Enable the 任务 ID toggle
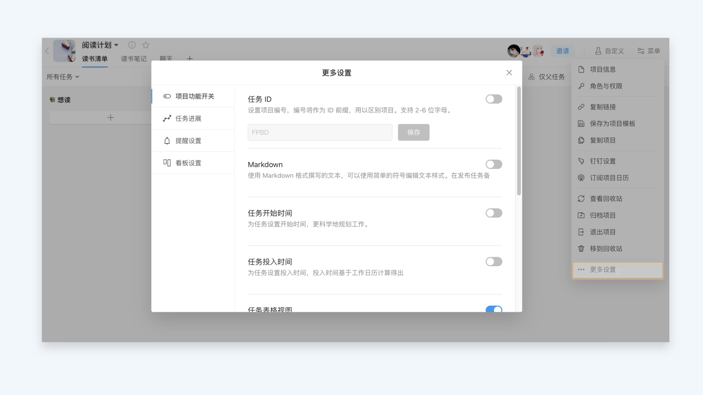 click(494, 99)
